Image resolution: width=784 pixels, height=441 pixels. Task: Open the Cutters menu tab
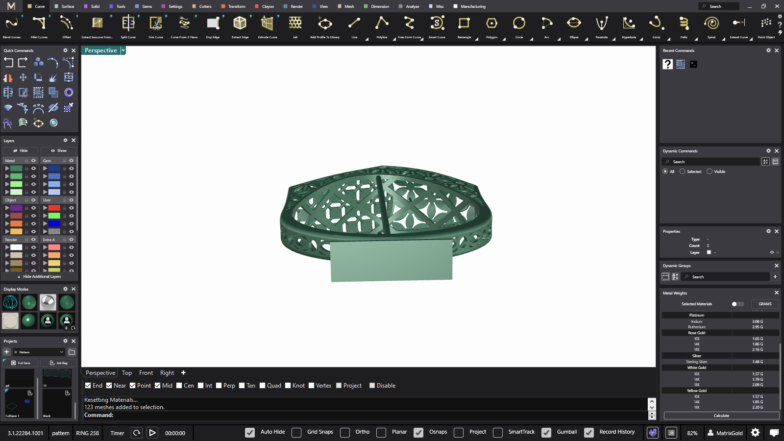tap(202, 6)
